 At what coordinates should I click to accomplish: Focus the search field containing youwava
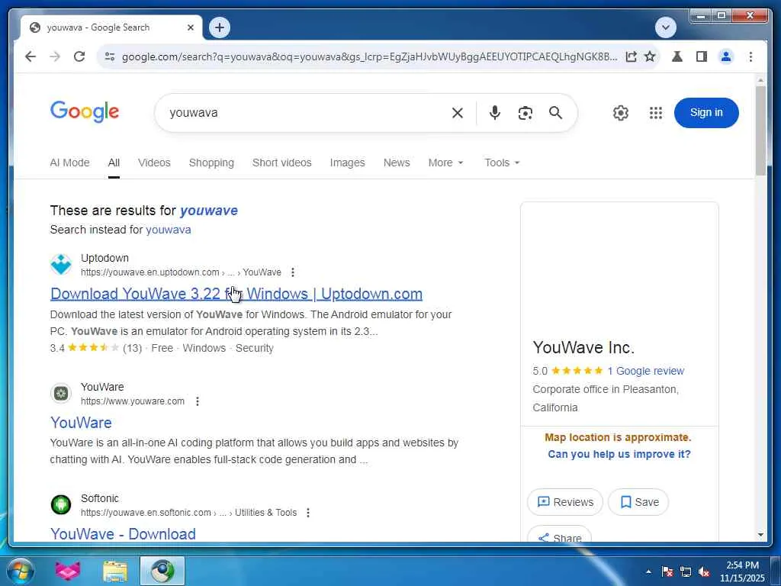(304, 113)
